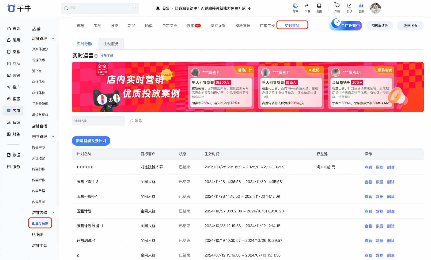Open the 客服 headset icon in top bar

(361, 6)
